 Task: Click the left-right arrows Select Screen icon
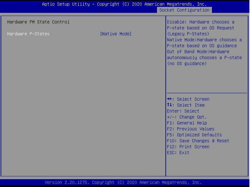click(x=169, y=99)
